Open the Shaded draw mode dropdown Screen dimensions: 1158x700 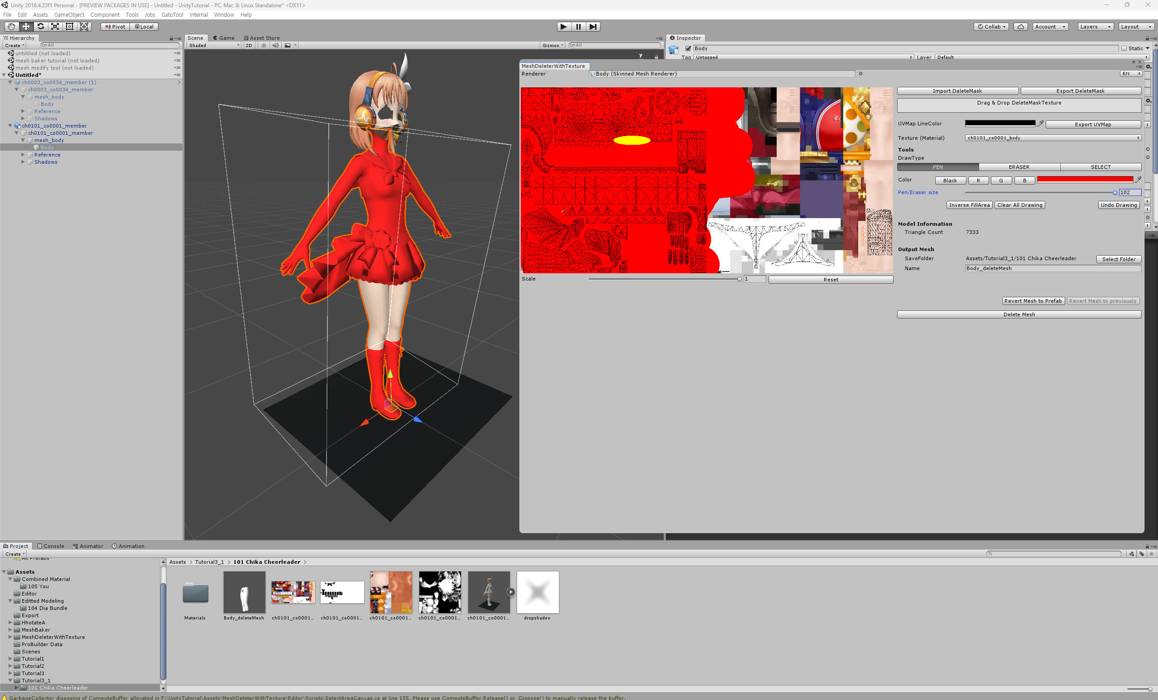click(x=213, y=45)
